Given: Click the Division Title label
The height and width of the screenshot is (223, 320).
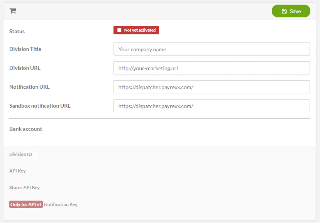Looking at the screenshot, I should click(x=25, y=49).
